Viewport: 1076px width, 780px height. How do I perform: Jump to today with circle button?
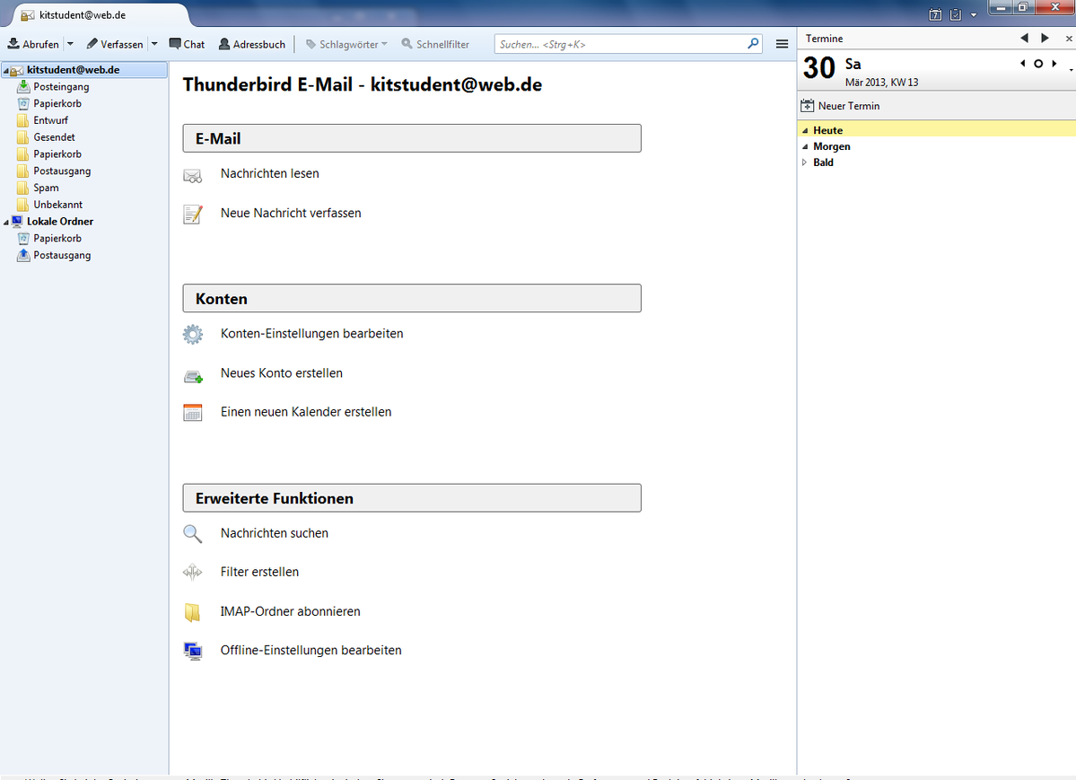(1038, 63)
